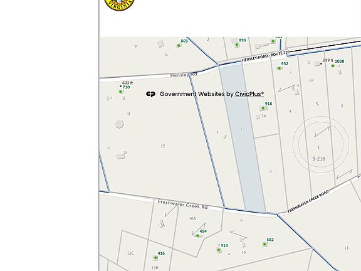Click the Virginia county seal

119,4
